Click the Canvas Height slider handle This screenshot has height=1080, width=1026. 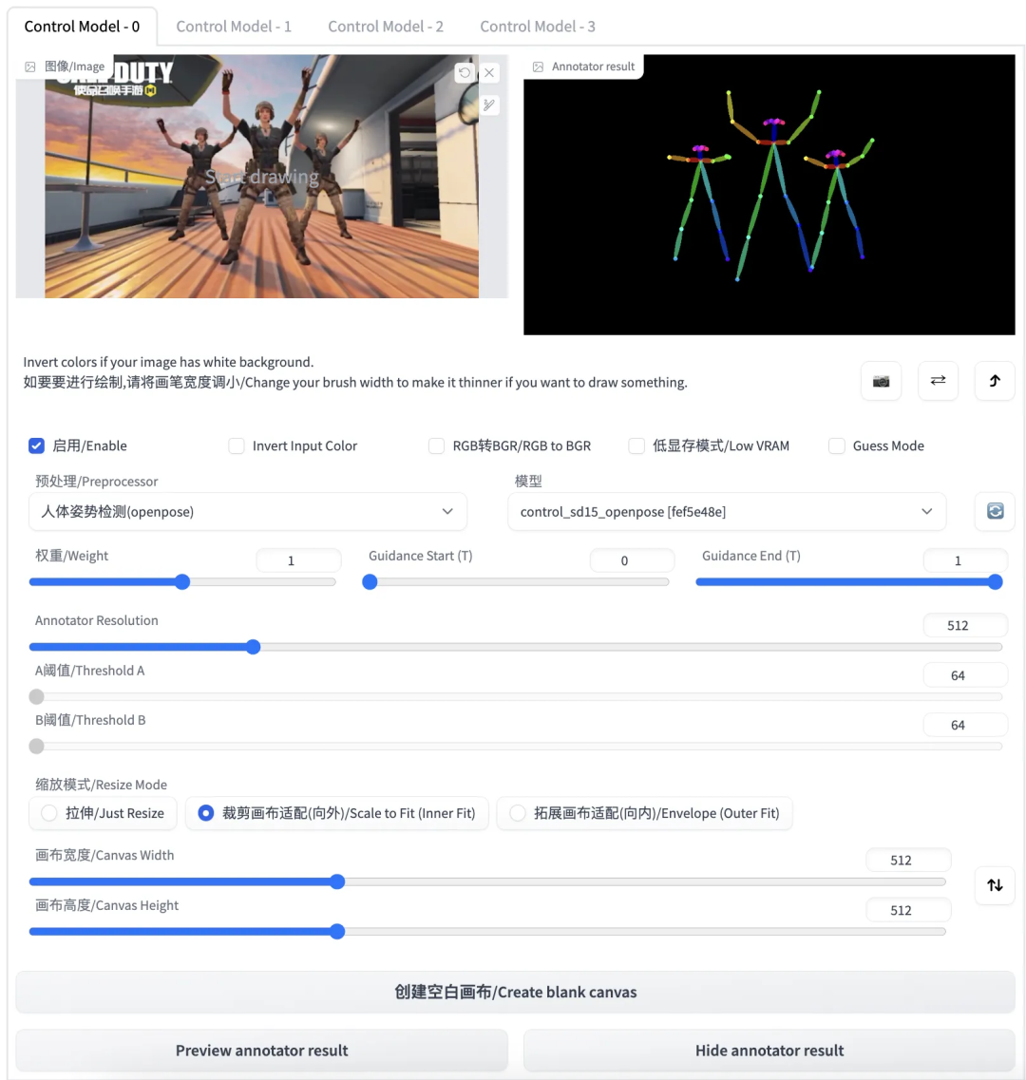tap(337, 932)
